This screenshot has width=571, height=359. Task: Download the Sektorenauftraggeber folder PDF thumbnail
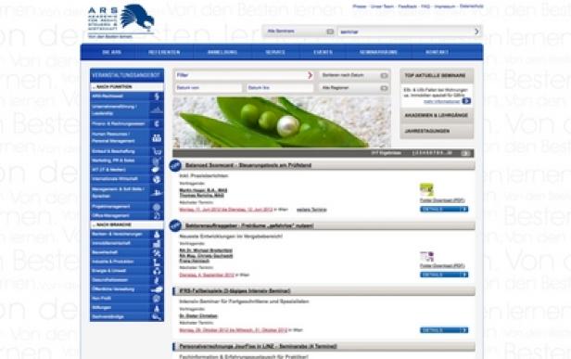point(426,256)
